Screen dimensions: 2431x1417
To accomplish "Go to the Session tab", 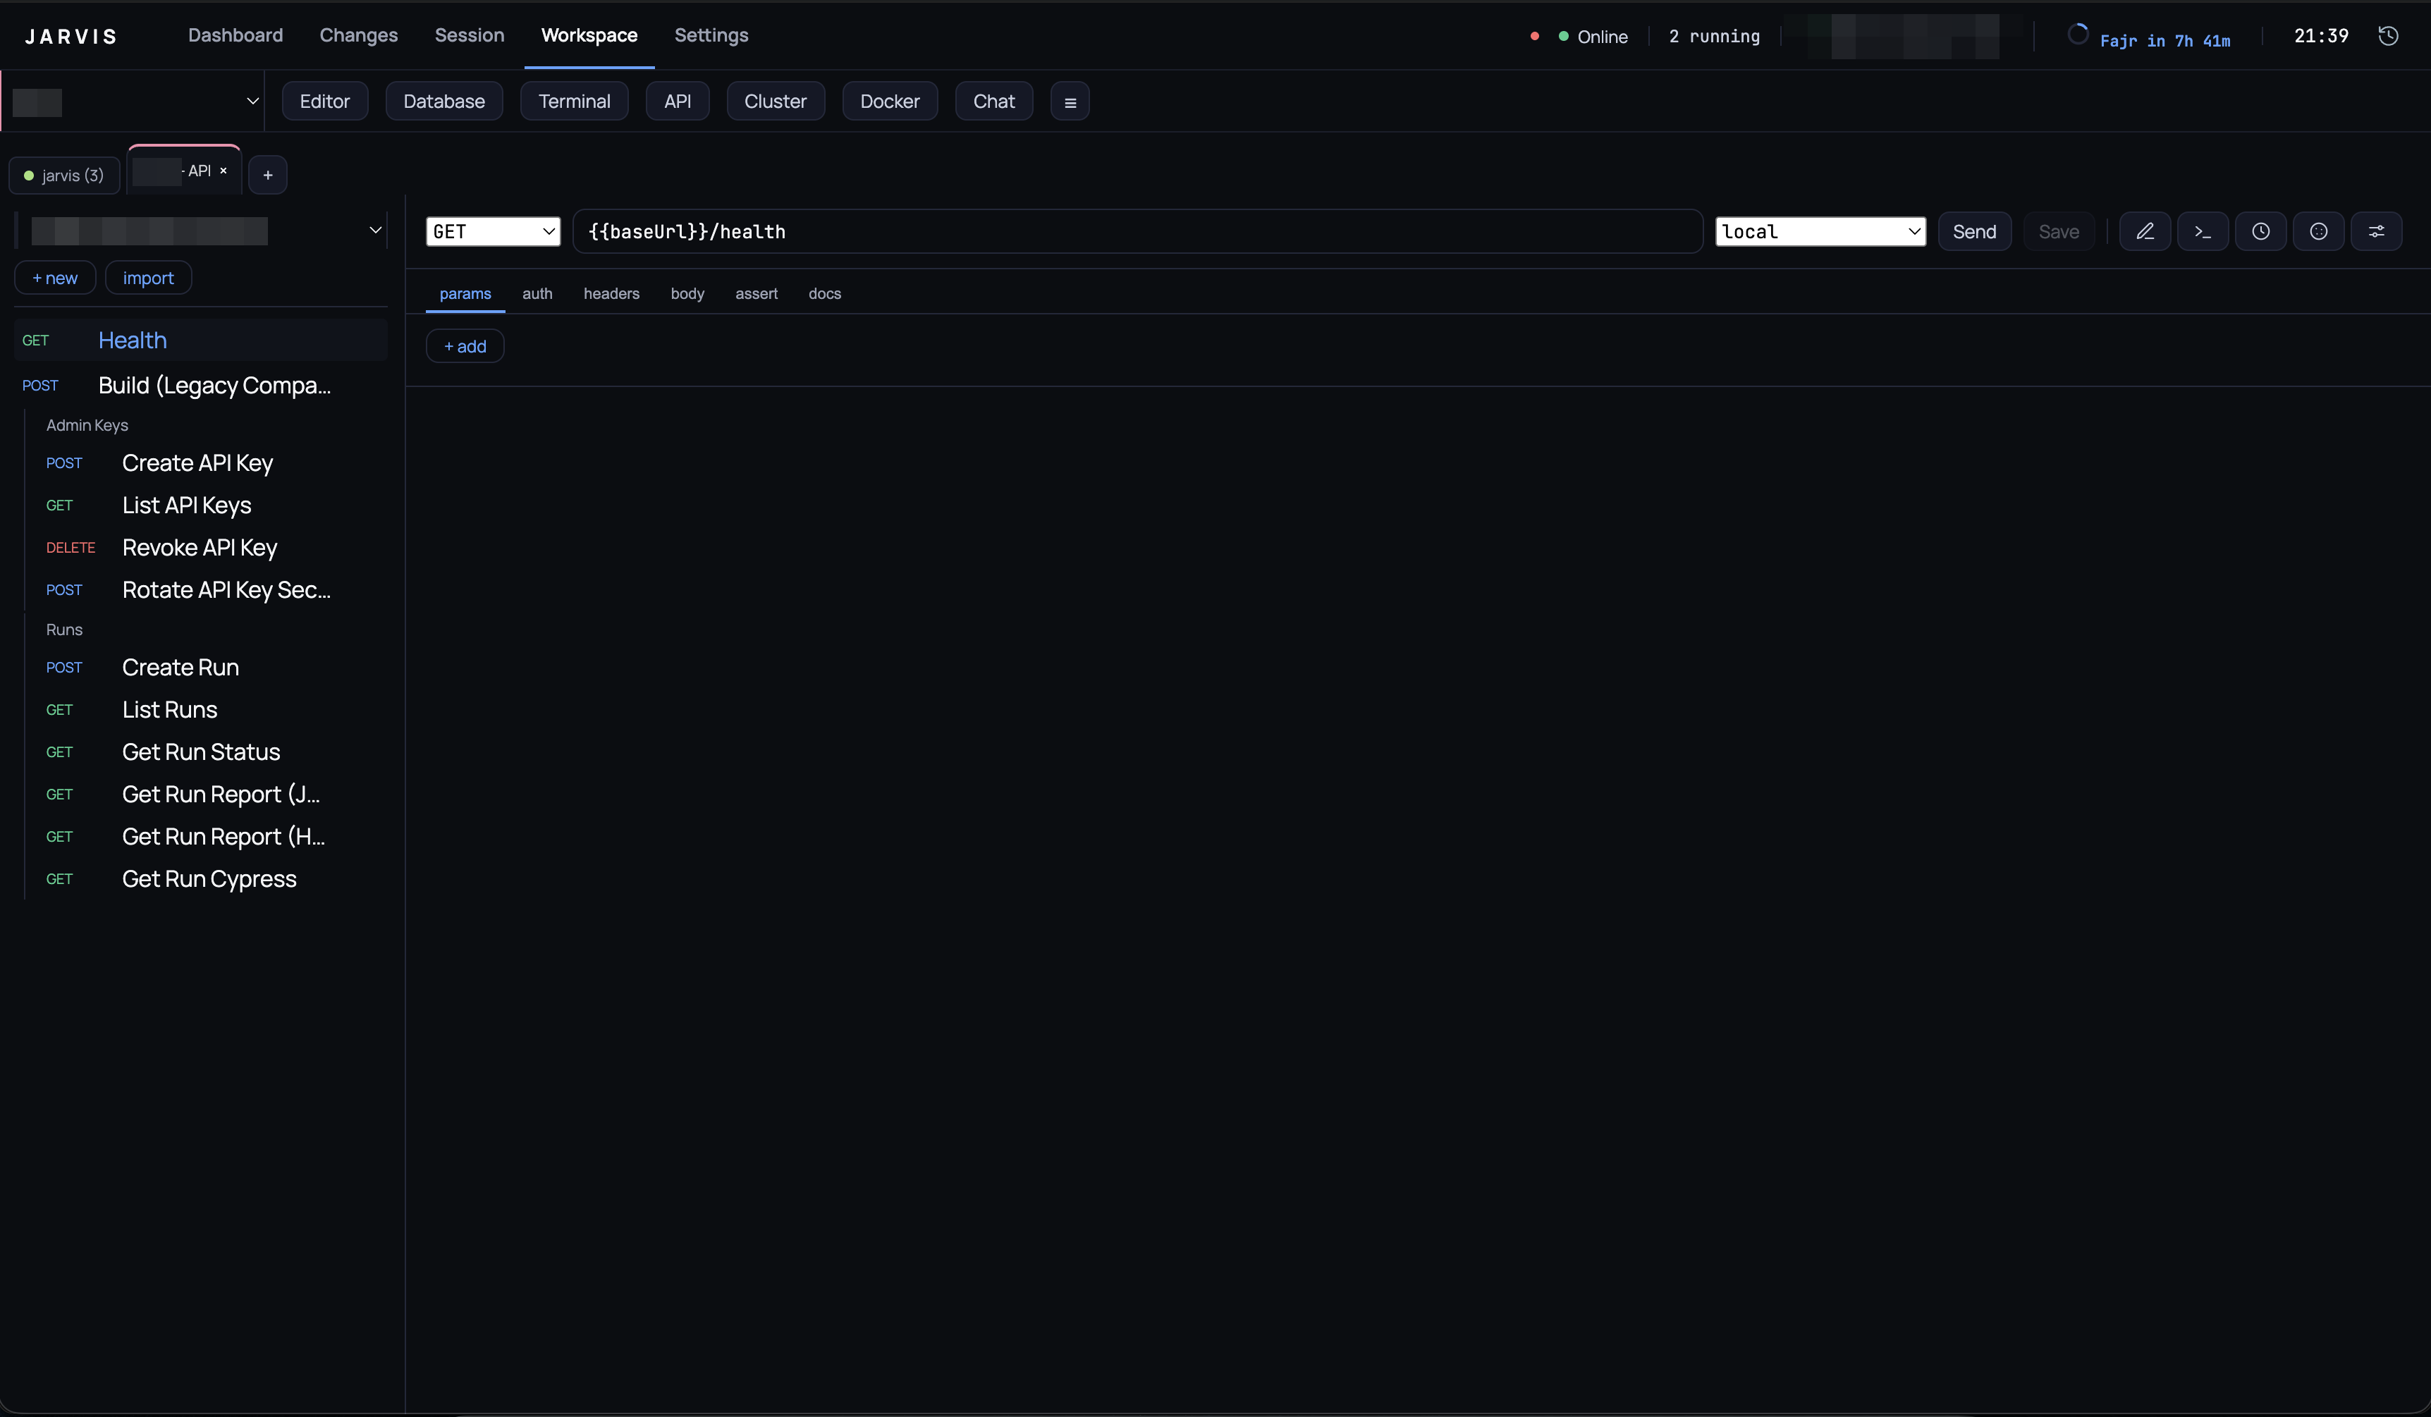I will (469, 36).
